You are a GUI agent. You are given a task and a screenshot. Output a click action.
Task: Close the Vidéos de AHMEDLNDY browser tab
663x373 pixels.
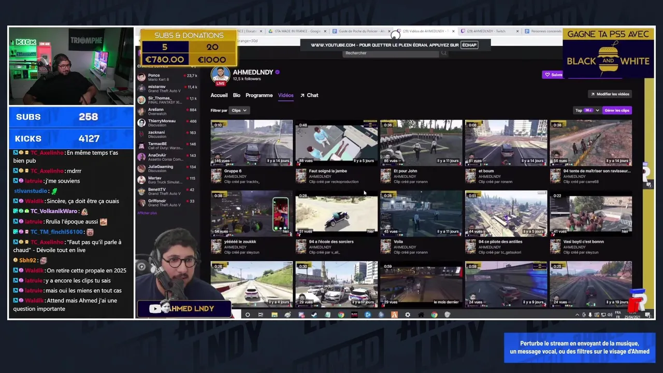pos(453,31)
